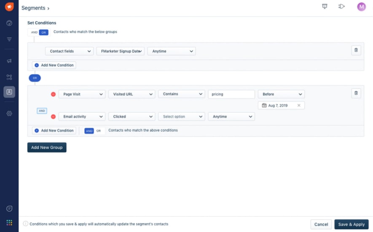Click the footer note about saved conditions
The image size is (373, 232).
[99, 224]
